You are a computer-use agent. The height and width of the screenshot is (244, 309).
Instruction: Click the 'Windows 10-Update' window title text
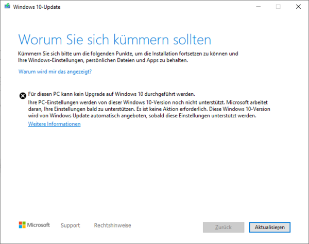[37, 7]
